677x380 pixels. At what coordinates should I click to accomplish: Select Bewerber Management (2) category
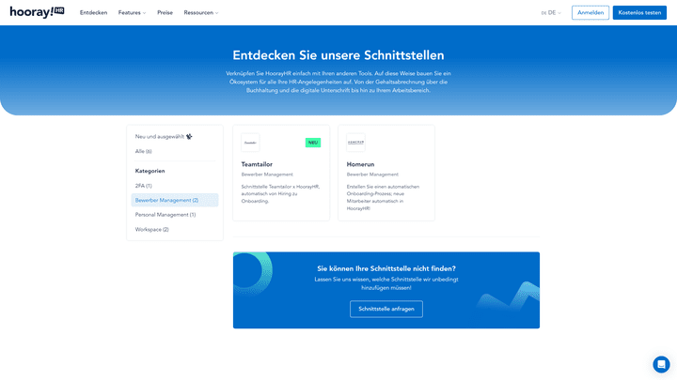[175, 200]
